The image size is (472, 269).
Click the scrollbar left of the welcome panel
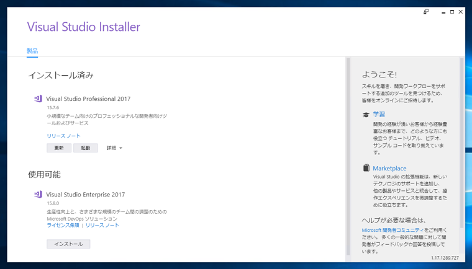348,156
